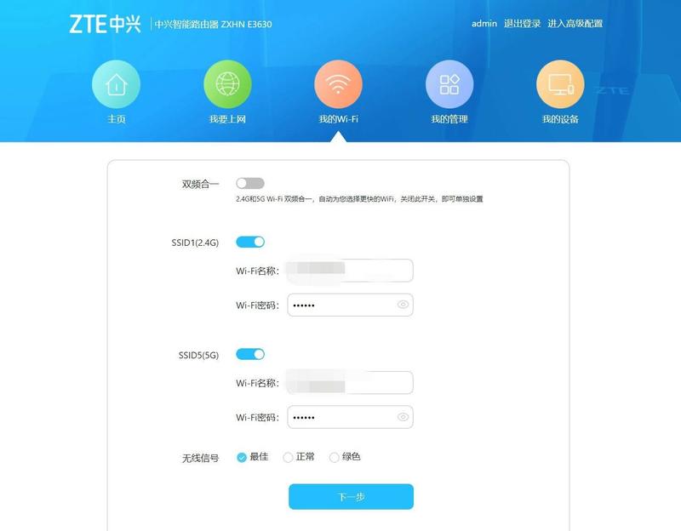
Task: Click the 退出登录 link
Action: (x=522, y=24)
